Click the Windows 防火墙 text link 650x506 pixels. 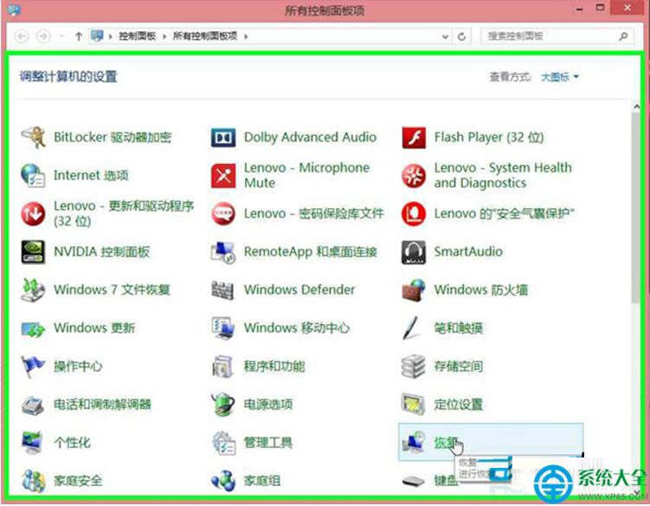tap(481, 289)
